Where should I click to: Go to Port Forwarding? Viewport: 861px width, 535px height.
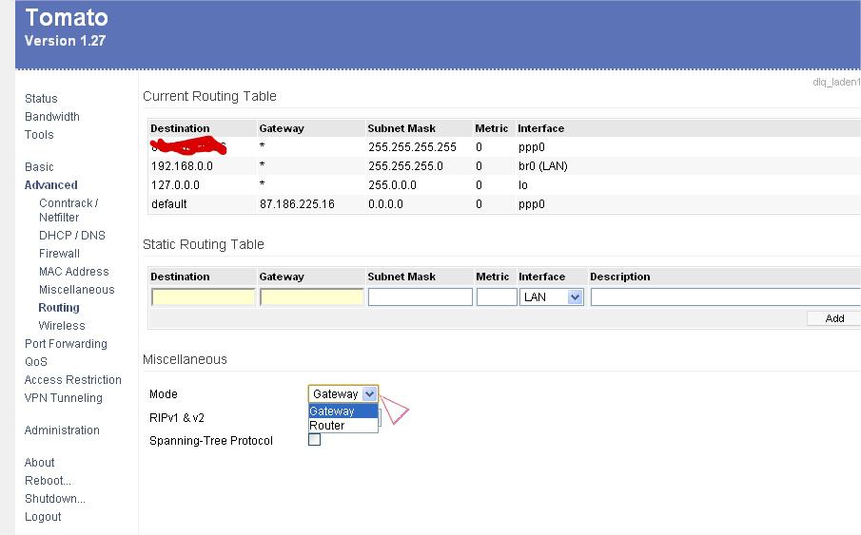point(66,344)
